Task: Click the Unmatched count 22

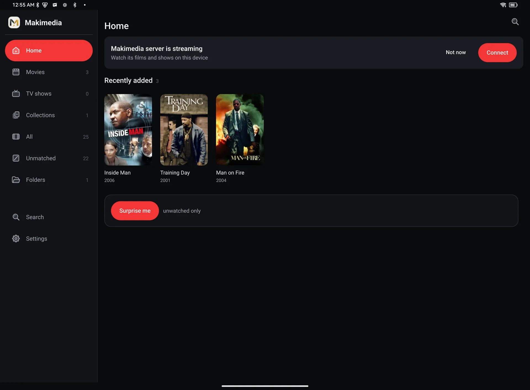Action: [x=86, y=158]
